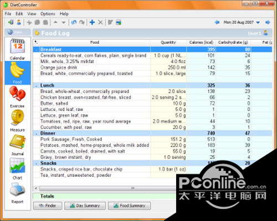Click the Totals row label
Screen dimensions: 277x221
[x=47, y=196]
